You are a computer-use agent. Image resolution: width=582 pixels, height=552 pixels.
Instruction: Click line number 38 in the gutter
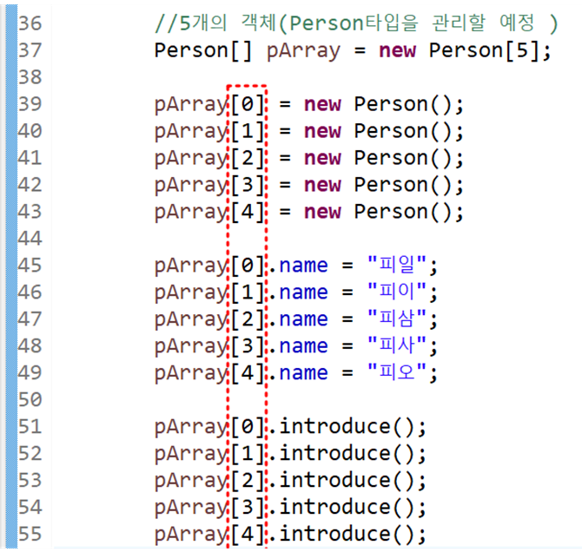pyautogui.click(x=30, y=77)
